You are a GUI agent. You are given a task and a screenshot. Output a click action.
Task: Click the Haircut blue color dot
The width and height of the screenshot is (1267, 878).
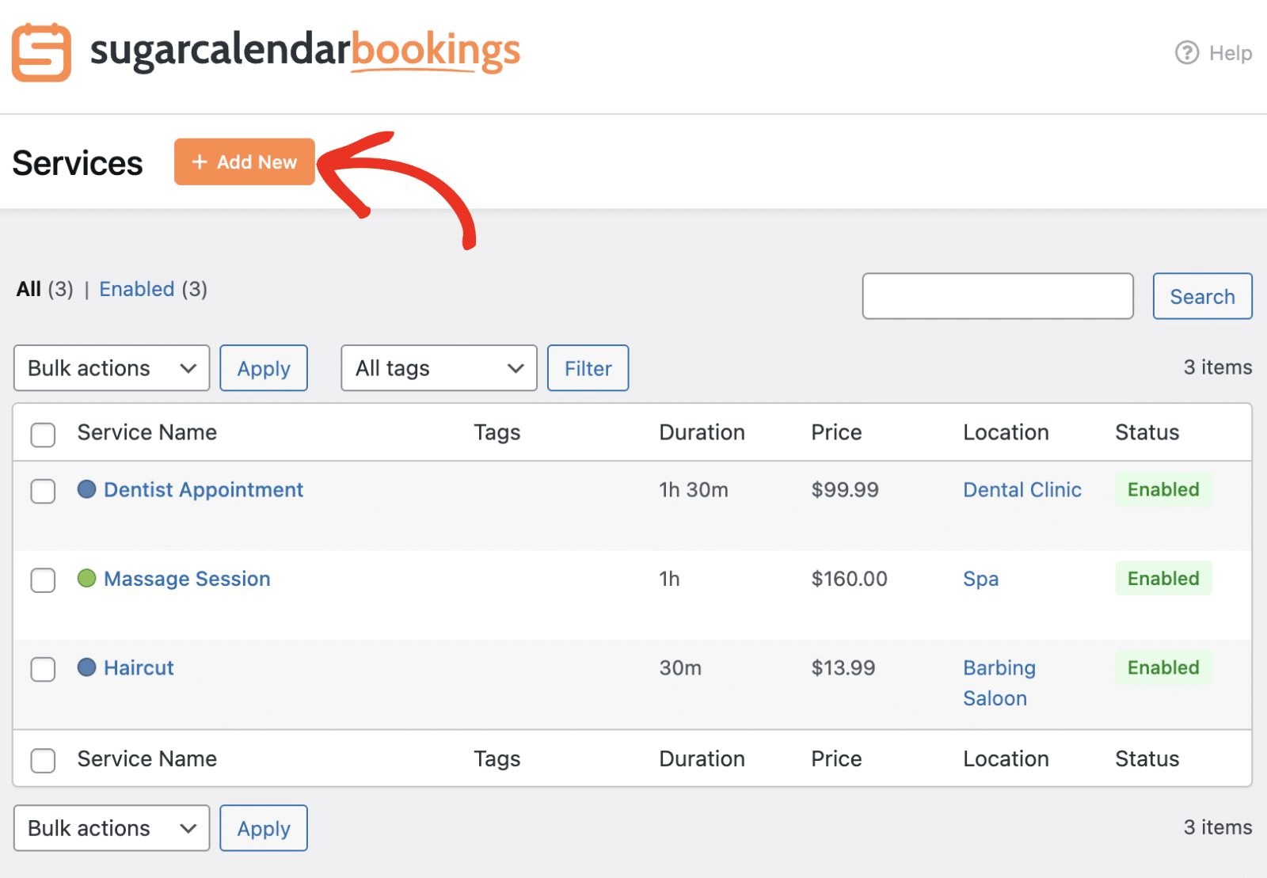87,667
